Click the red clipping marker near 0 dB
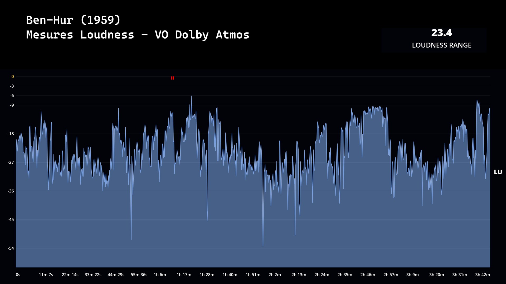This screenshot has width=506, height=284. point(173,78)
